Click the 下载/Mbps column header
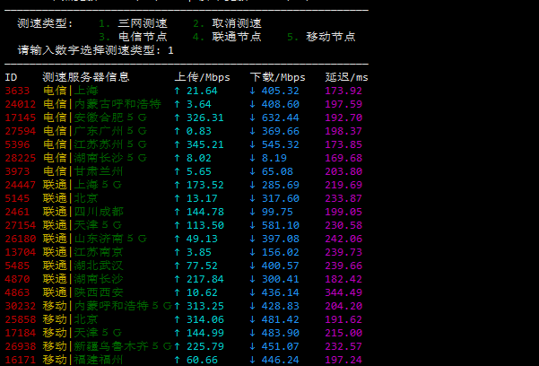 coord(278,77)
